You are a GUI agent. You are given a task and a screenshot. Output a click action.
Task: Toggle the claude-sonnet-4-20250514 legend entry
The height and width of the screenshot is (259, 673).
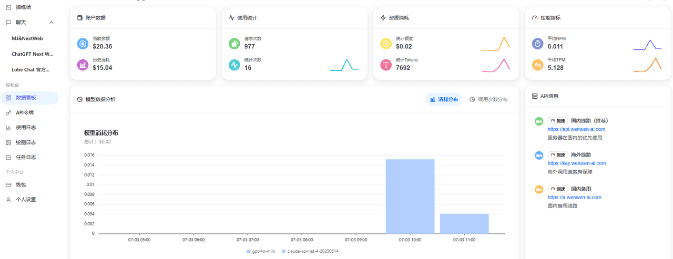coord(310,252)
